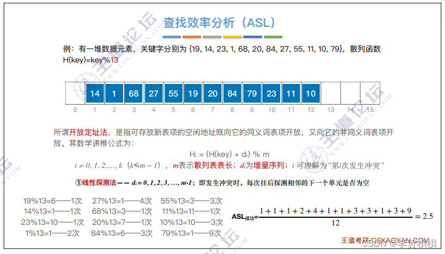Image resolution: width=445 pixels, height=254 pixels.
Task: Click the green bar under the title
Action: [x=273, y=37]
